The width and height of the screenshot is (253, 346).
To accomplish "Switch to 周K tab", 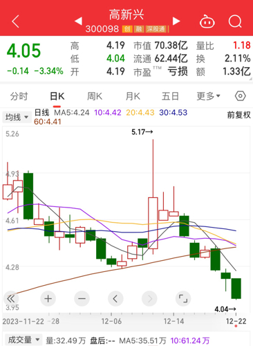I will [x=95, y=96].
